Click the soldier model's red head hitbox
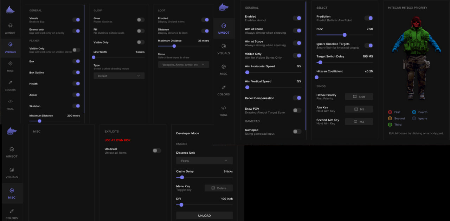The image size is (450, 221). (417, 22)
